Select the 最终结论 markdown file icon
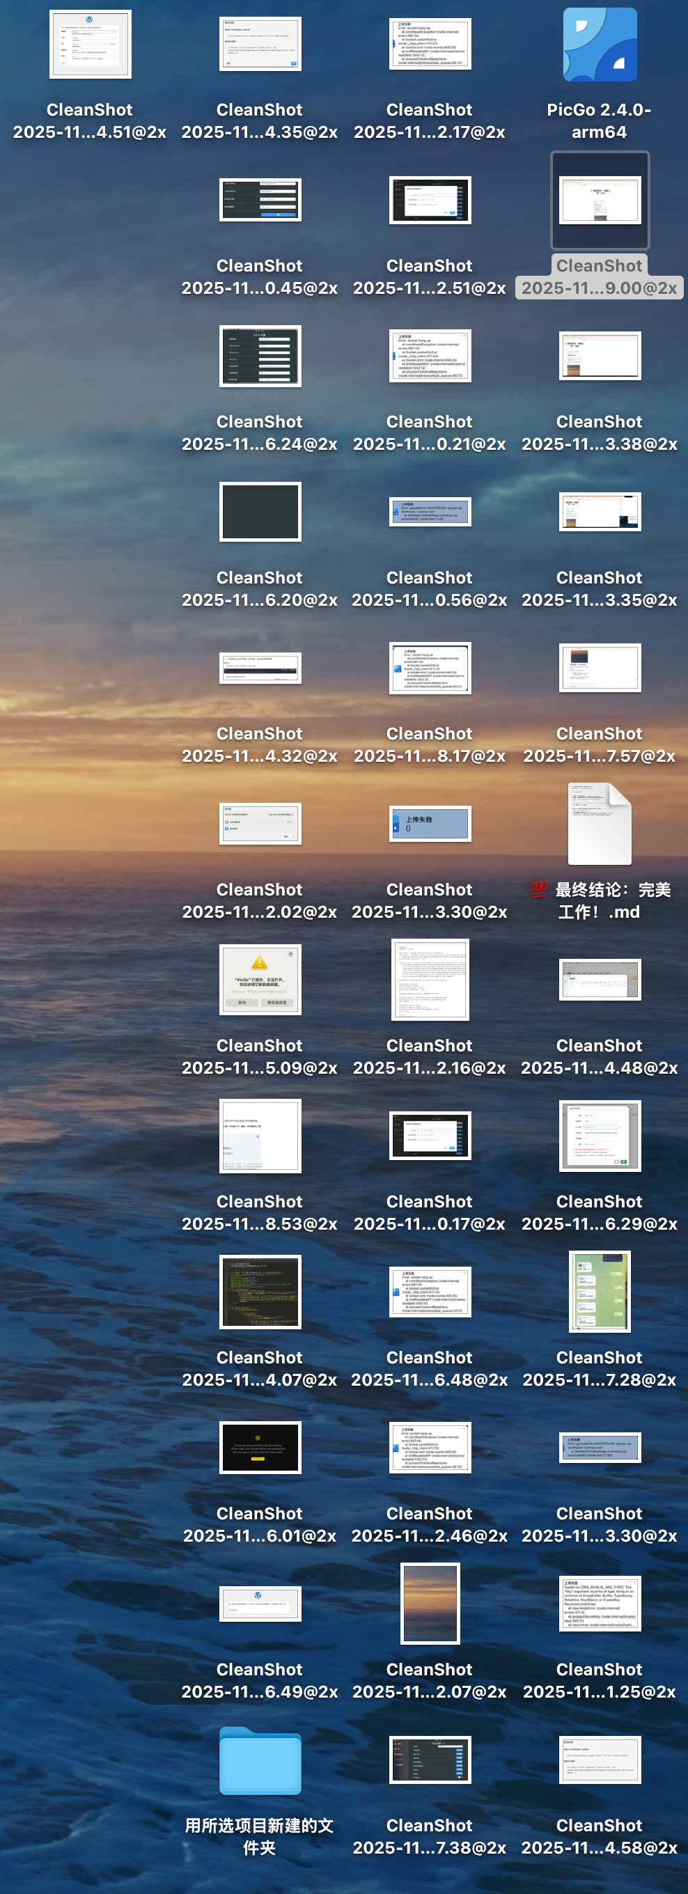Viewport: 688px width, 1894px height. tap(599, 824)
